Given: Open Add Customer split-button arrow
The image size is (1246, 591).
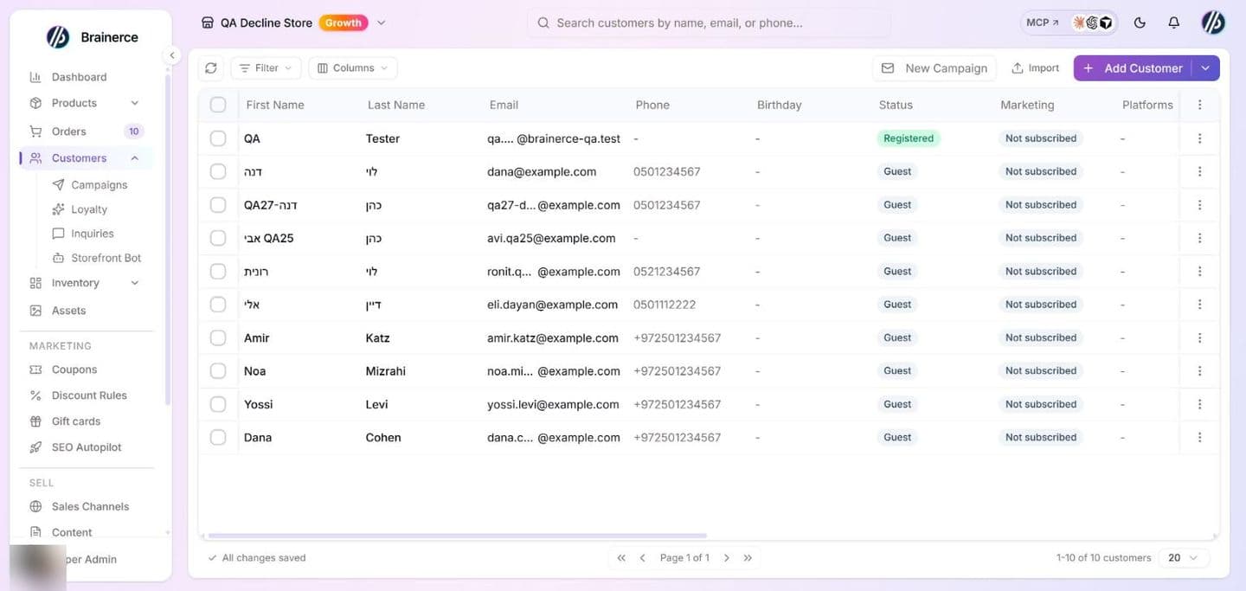Looking at the screenshot, I should tap(1205, 68).
